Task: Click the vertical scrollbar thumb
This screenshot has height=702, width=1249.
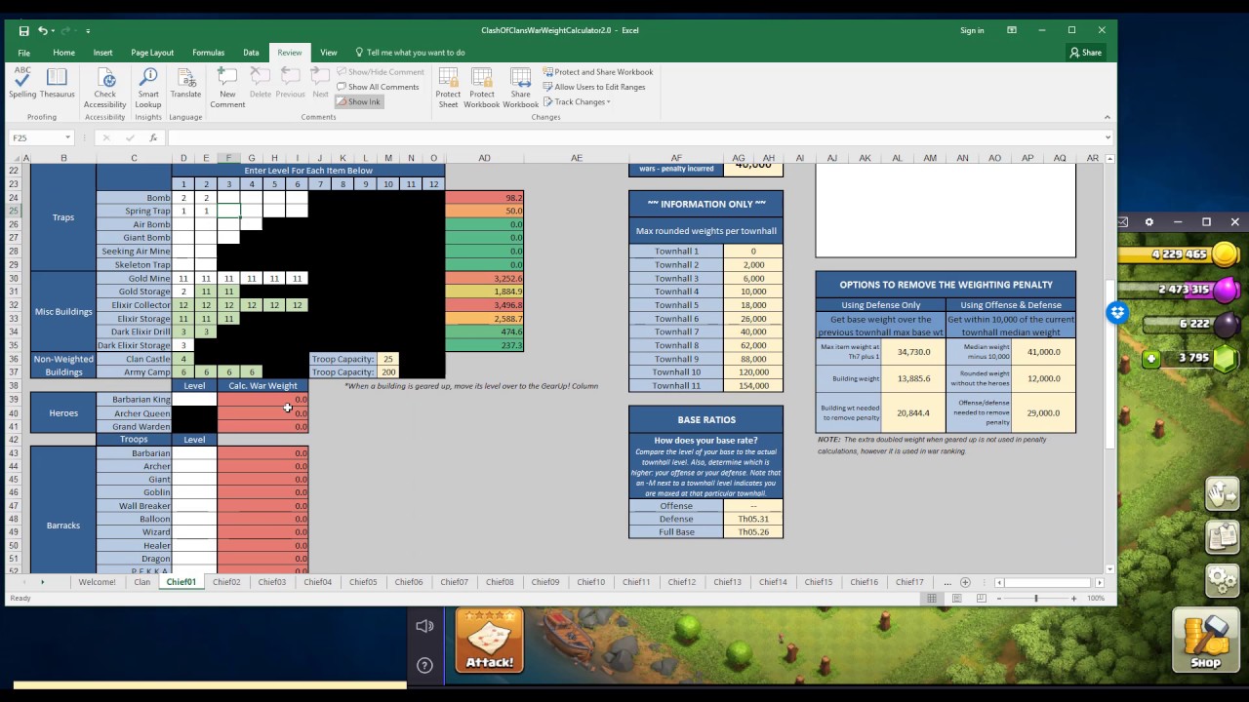Action: tap(1110, 364)
